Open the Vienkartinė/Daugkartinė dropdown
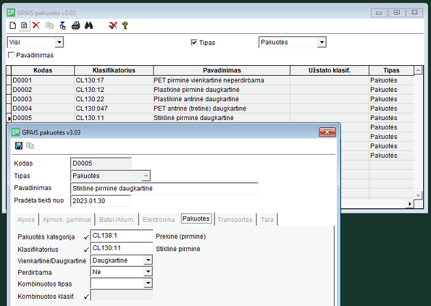431x306 pixels. click(x=148, y=260)
